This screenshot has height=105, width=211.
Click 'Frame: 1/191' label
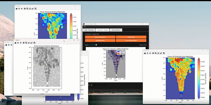(x=143, y=45)
